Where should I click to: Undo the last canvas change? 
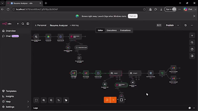coord(59,100)
